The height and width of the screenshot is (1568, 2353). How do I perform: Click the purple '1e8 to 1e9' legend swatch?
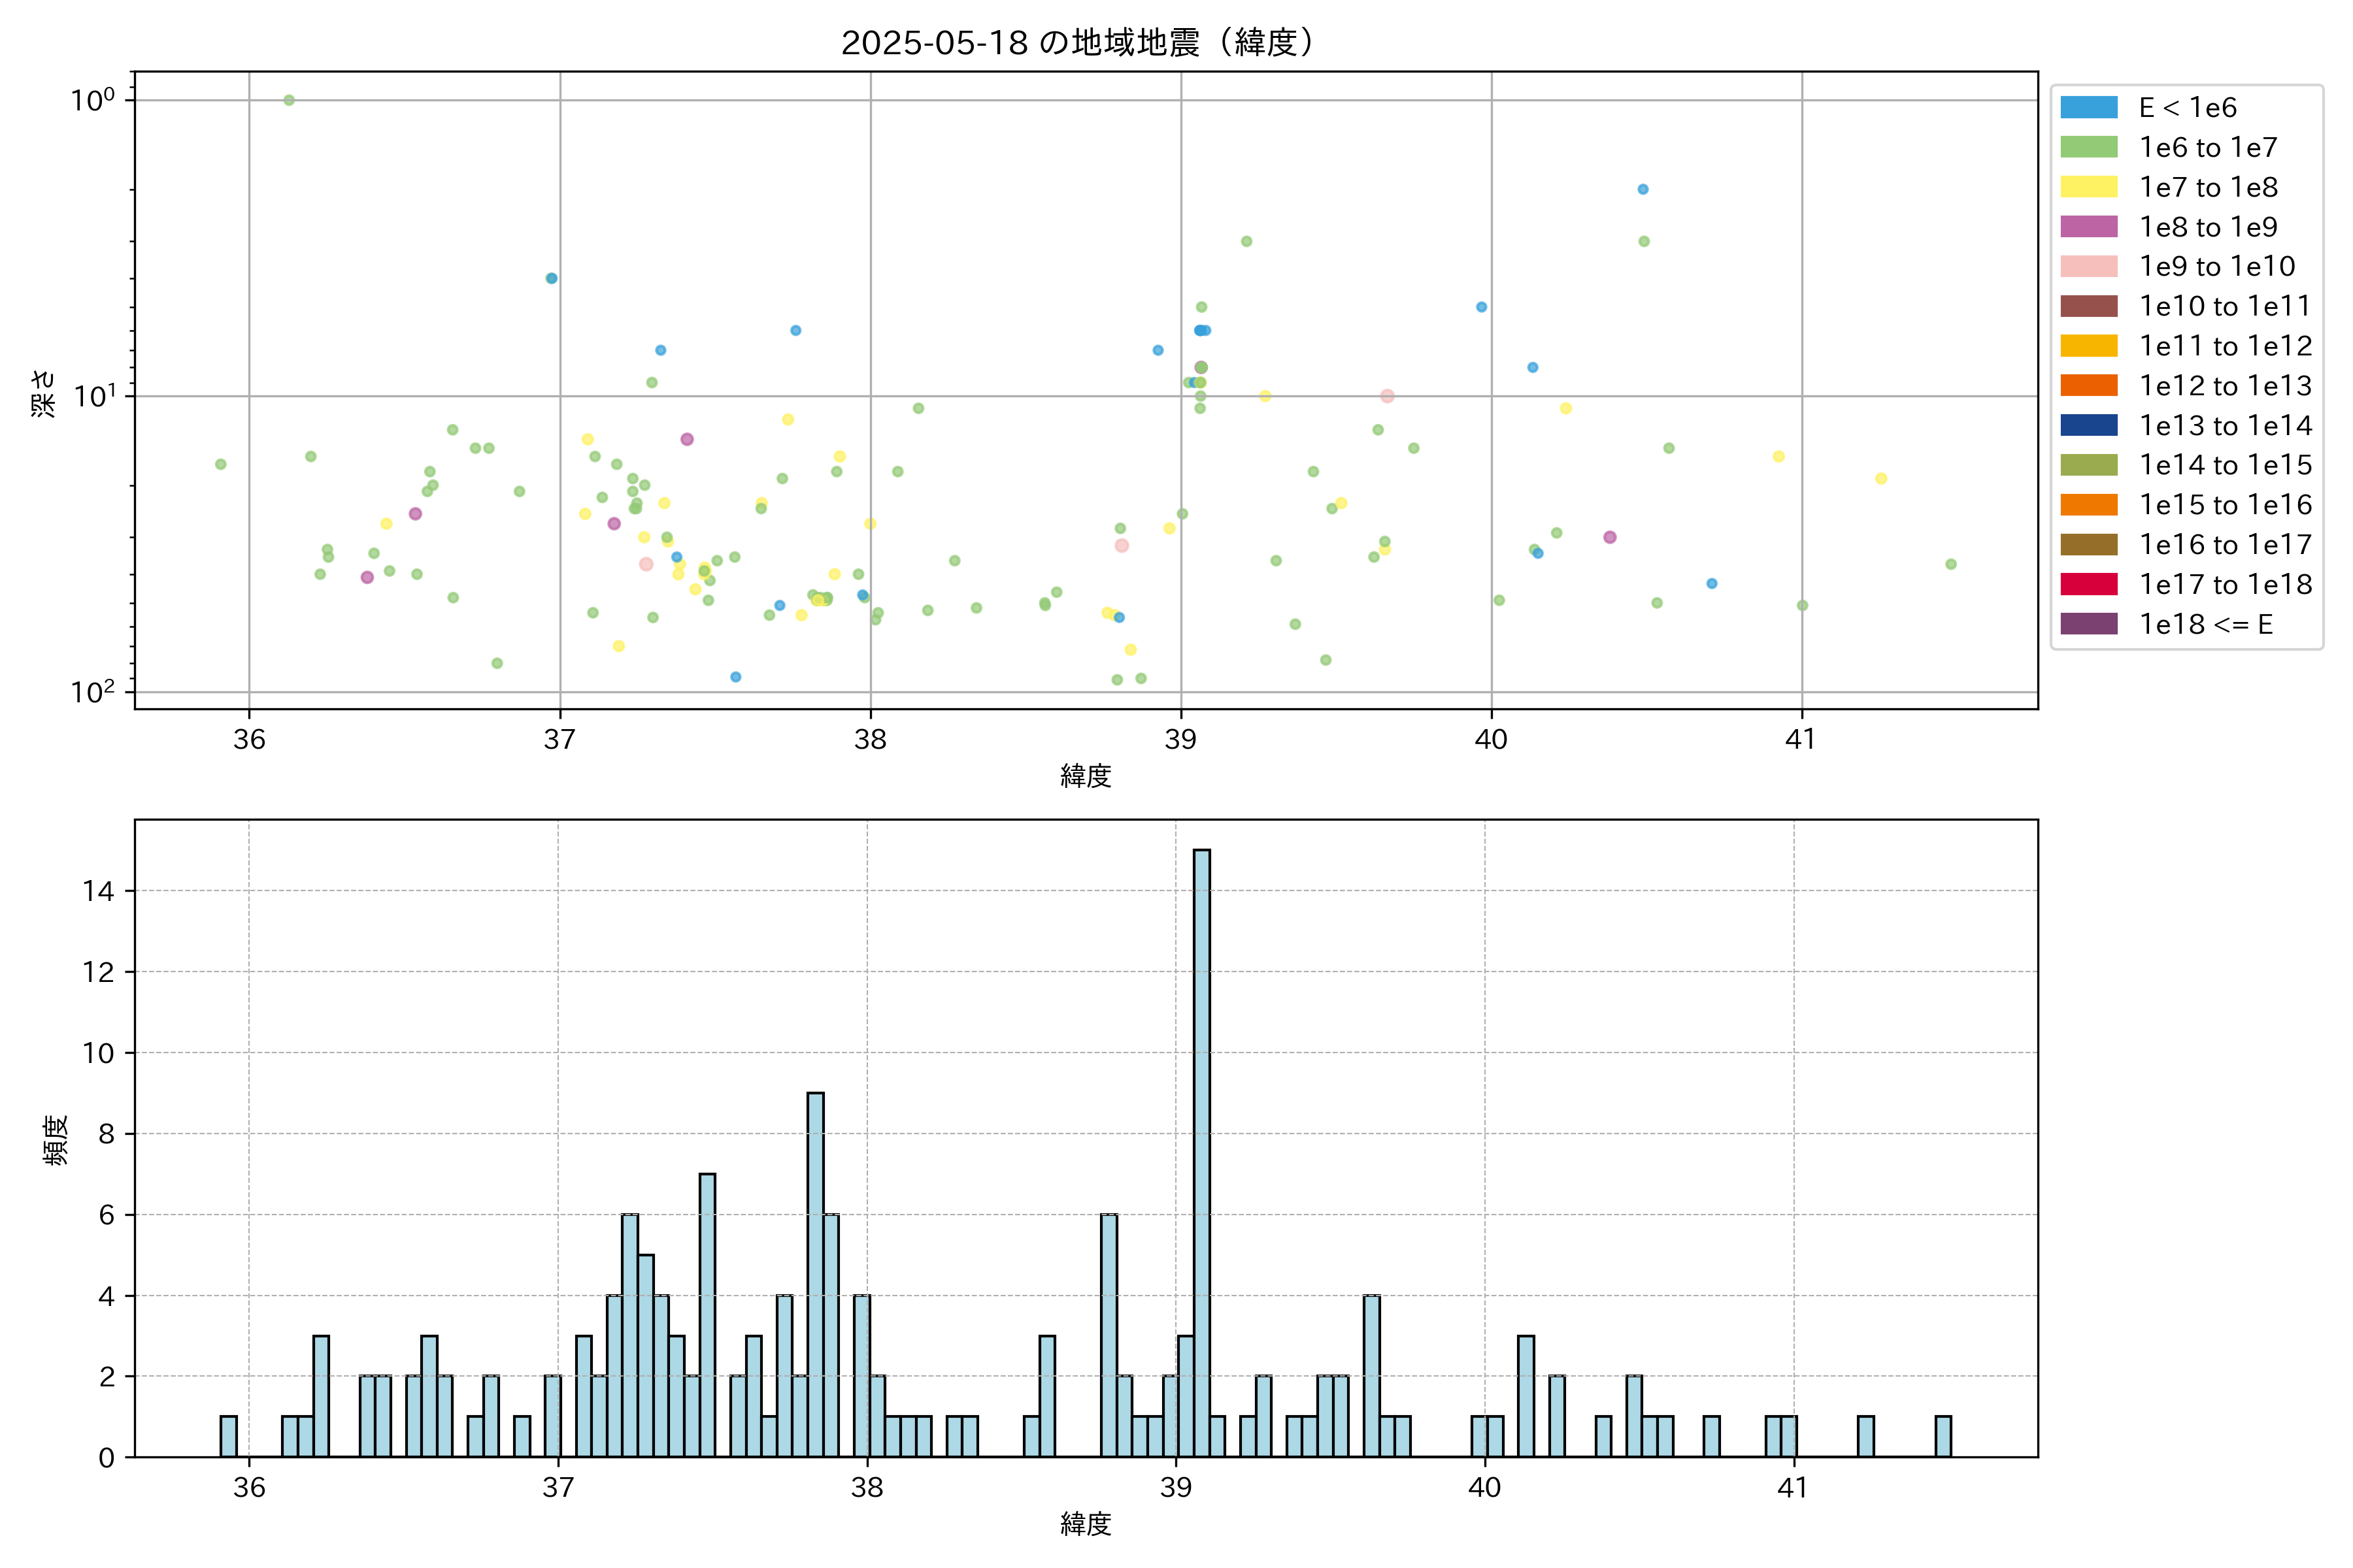[x=2088, y=227]
